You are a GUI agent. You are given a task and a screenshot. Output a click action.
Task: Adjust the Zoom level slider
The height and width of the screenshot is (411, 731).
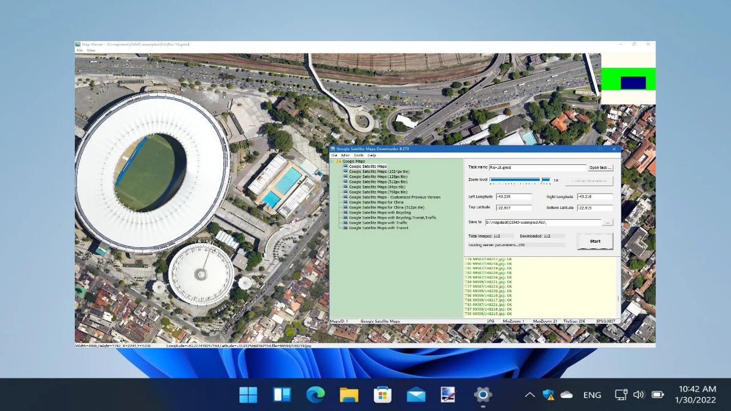coord(520,180)
